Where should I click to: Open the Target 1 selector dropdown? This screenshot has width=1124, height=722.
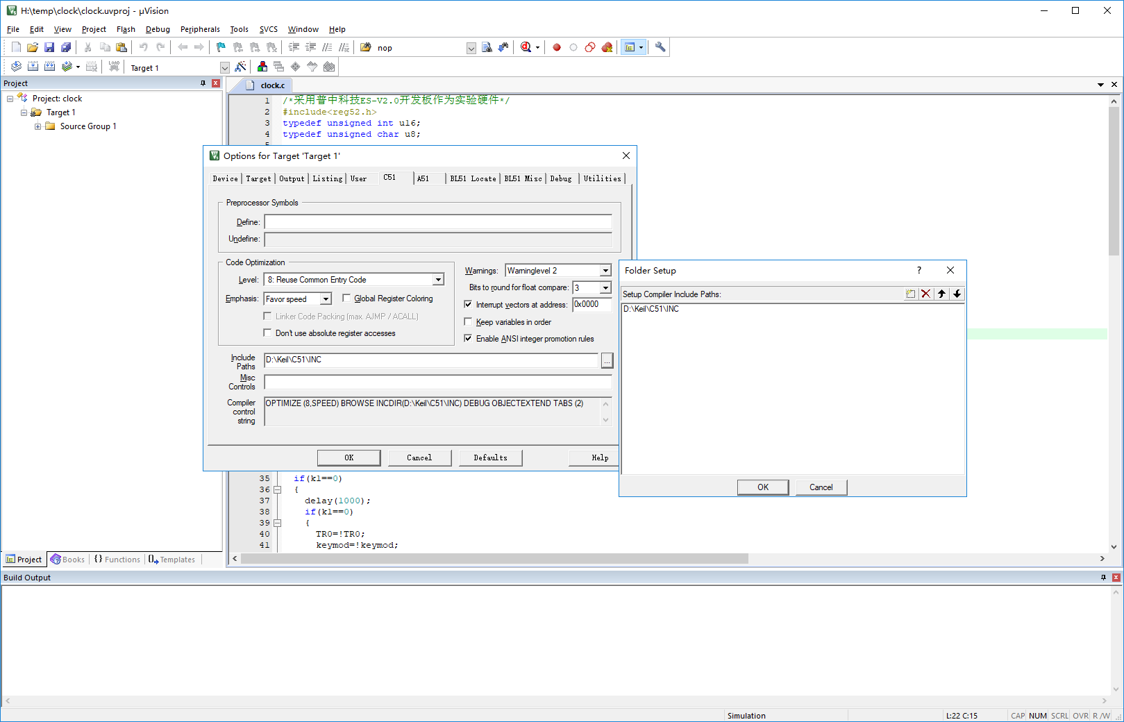click(224, 67)
